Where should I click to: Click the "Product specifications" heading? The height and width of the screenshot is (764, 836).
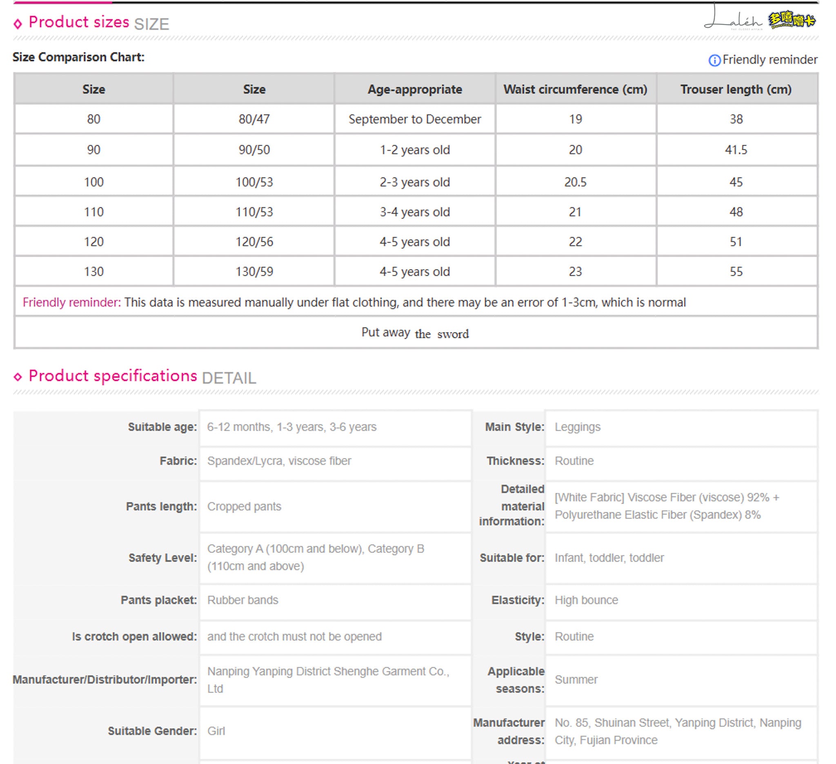click(x=113, y=376)
